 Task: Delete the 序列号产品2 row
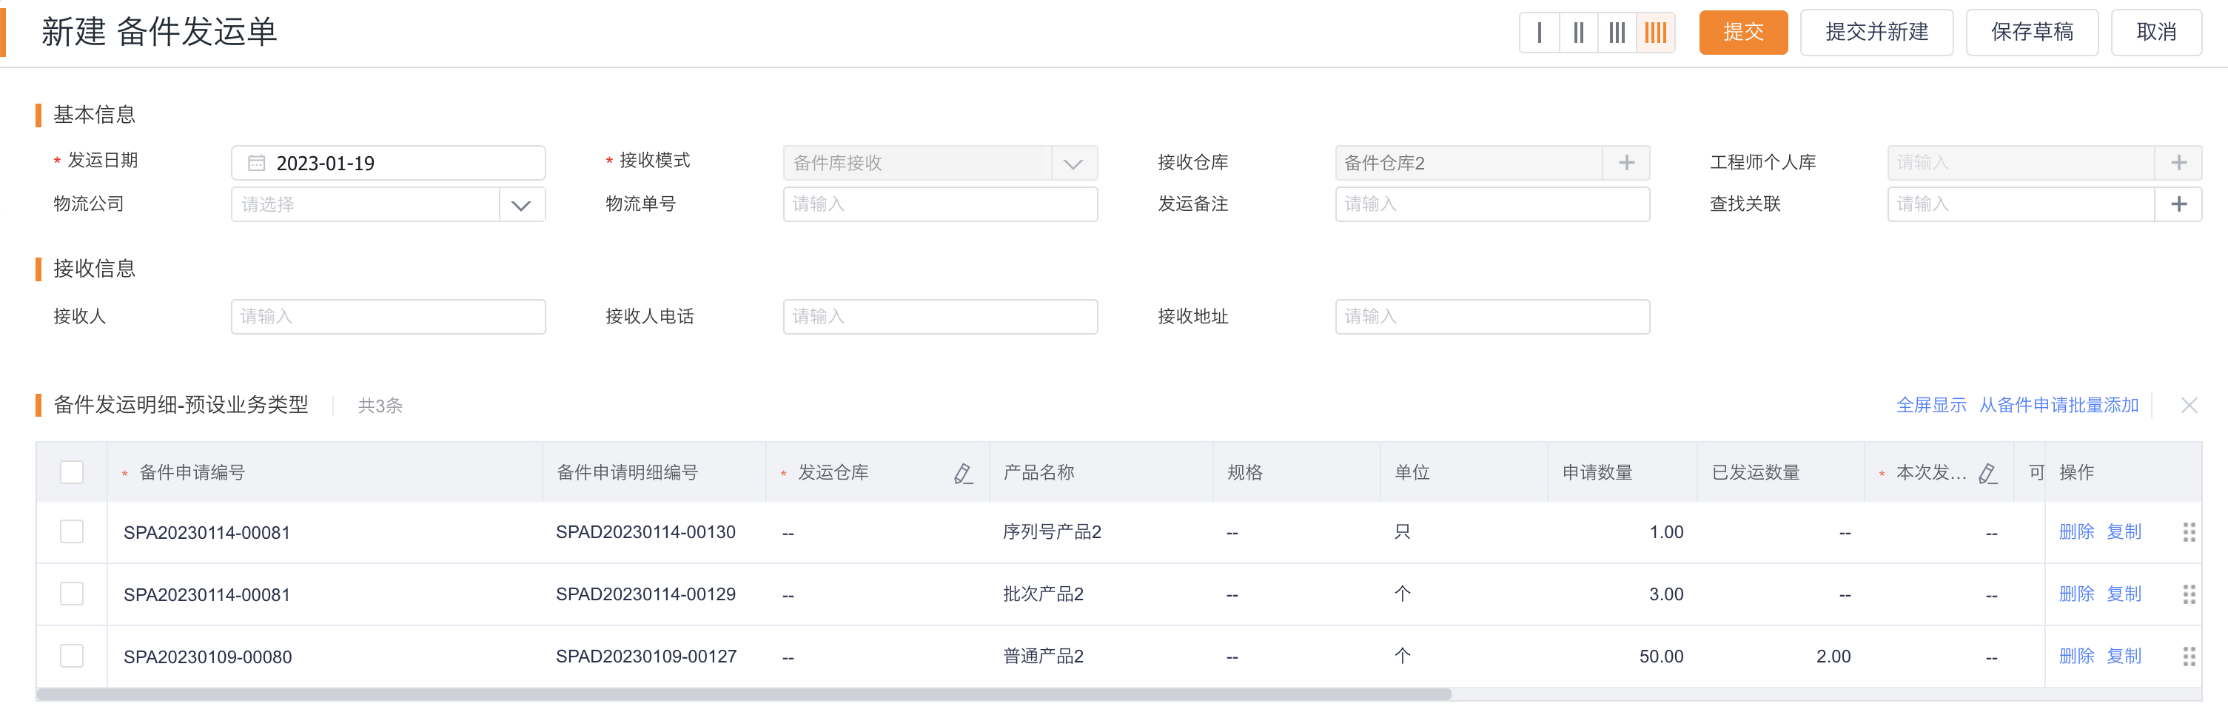coord(2076,531)
